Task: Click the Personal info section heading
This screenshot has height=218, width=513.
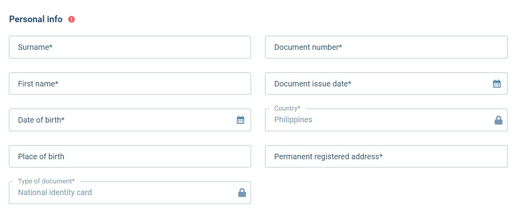Action: click(36, 19)
